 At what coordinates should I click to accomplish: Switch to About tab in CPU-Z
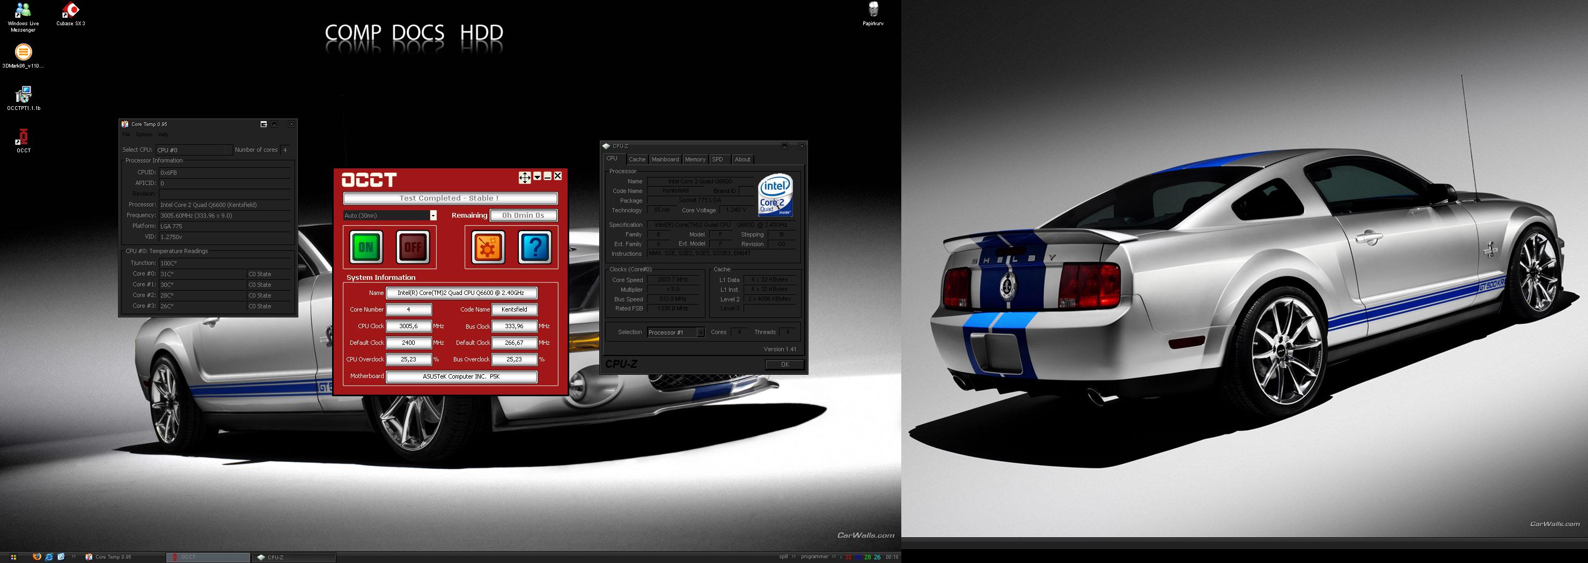point(742,160)
